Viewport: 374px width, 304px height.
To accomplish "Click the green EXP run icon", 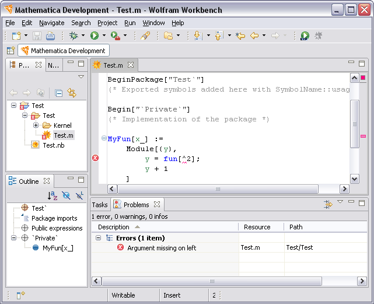I will [x=305, y=36].
